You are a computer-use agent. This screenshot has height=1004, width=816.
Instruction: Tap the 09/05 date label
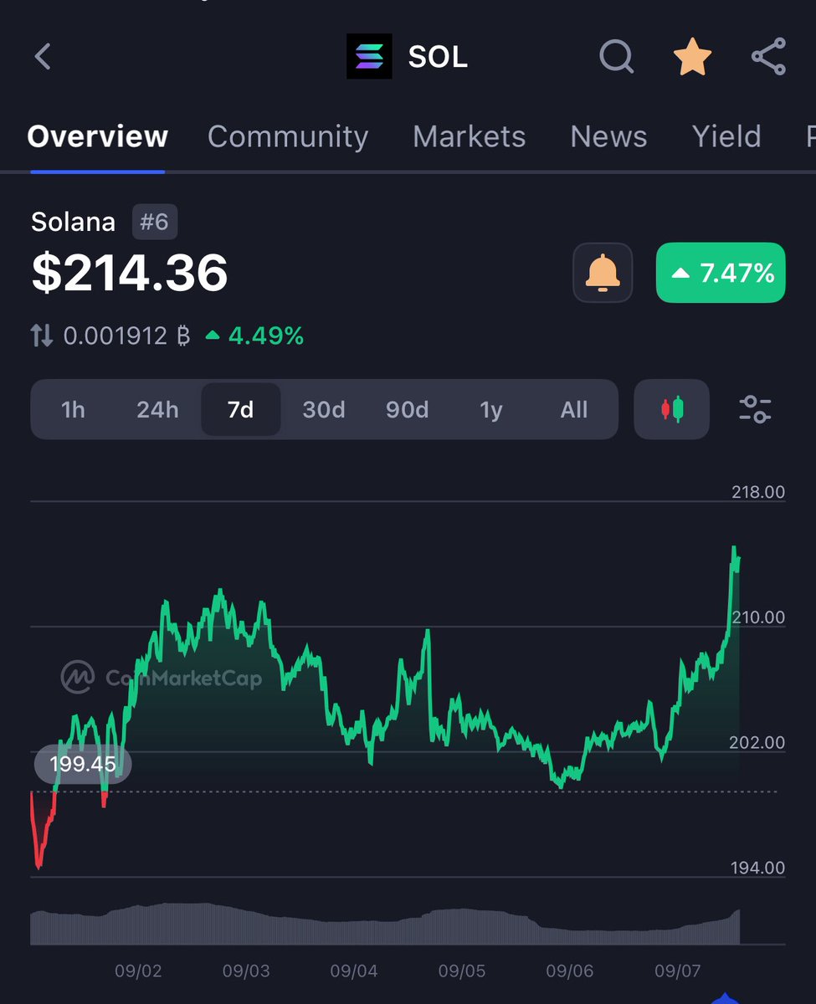click(x=462, y=971)
